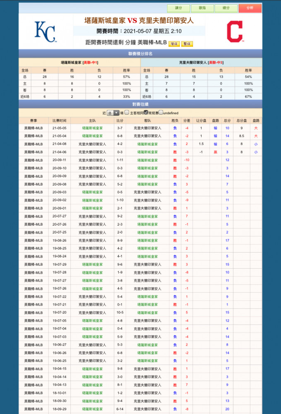Click away team 堪薩斯城皇家 in the 21-04-06 row
Screen dimensions: 281x414
coord(147,152)
